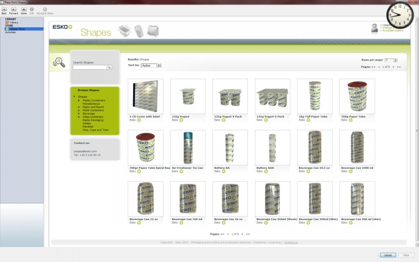Click the ESKO logo in header
419x262 pixels.
[x=62, y=27]
